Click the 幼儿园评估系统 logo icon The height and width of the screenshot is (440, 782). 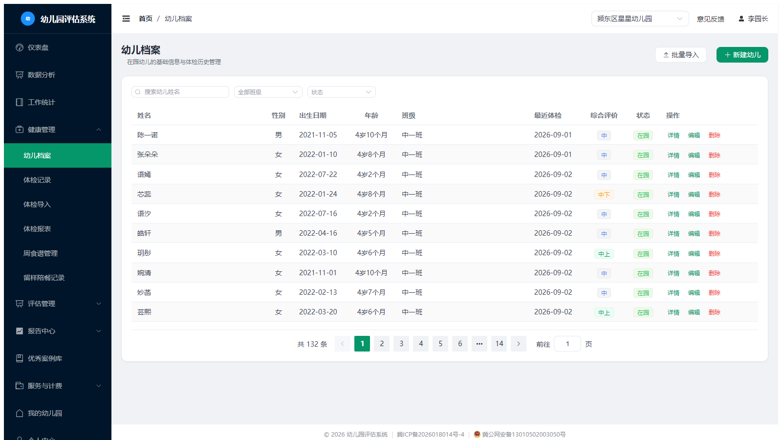tap(28, 19)
